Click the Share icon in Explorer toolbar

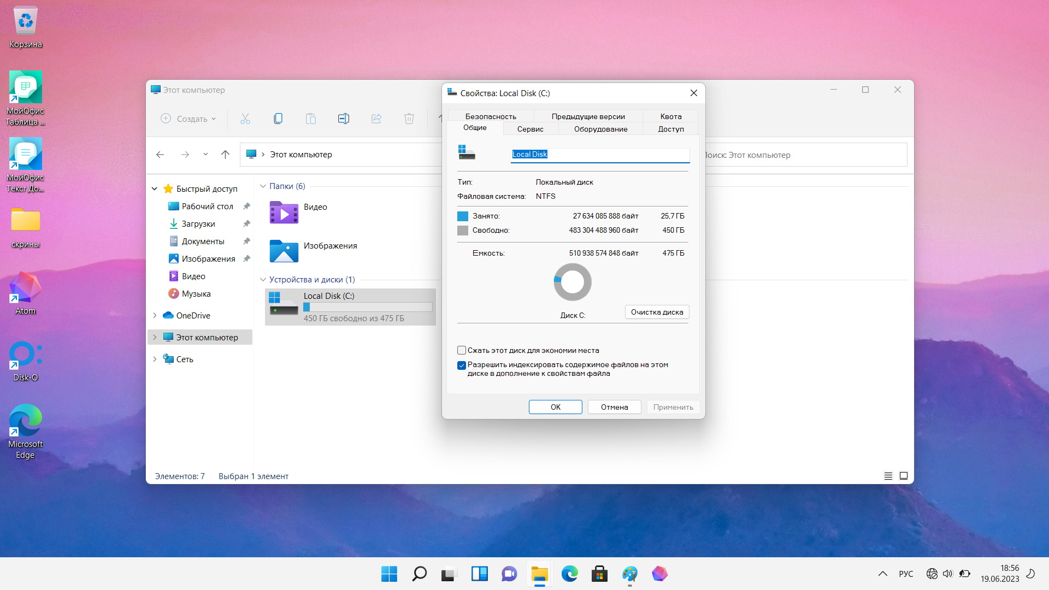pyautogui.click(x=376, y=119)
